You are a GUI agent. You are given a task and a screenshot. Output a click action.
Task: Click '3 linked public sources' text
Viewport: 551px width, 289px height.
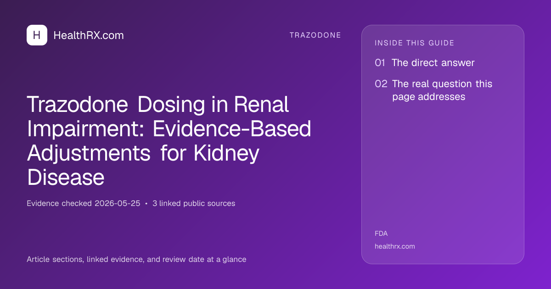194,203
